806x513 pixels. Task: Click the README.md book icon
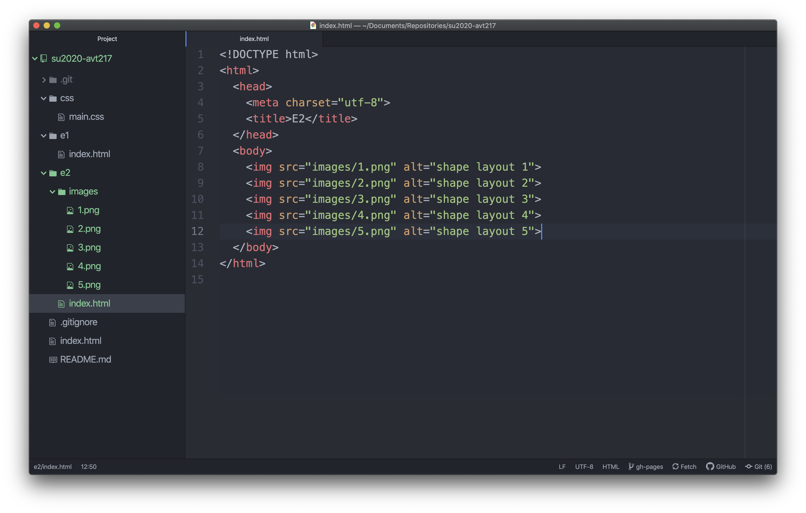[53, 360]
